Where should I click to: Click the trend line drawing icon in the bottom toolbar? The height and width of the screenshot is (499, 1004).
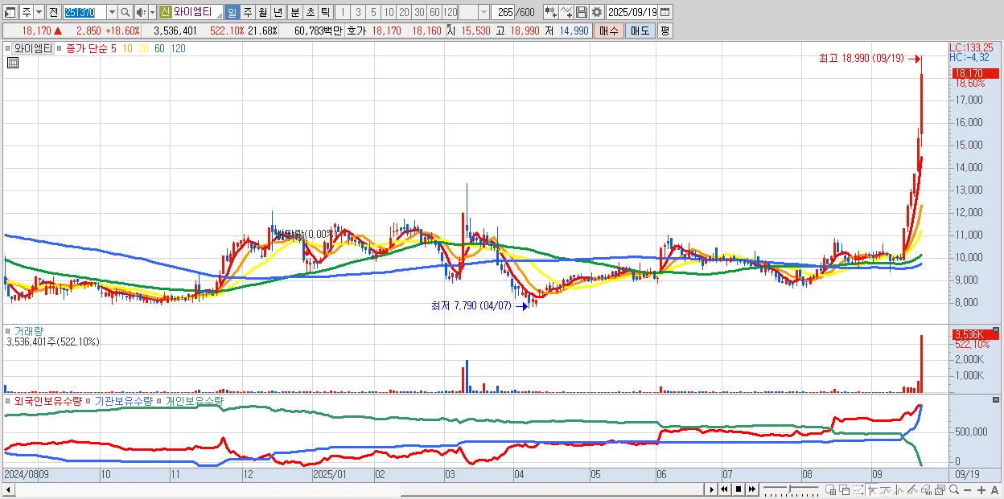tap(886, 489)
